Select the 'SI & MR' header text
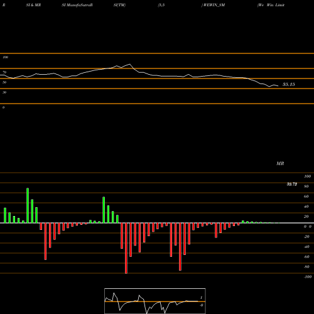The width and height of the screenshot is (314, 314). (33, 5)
